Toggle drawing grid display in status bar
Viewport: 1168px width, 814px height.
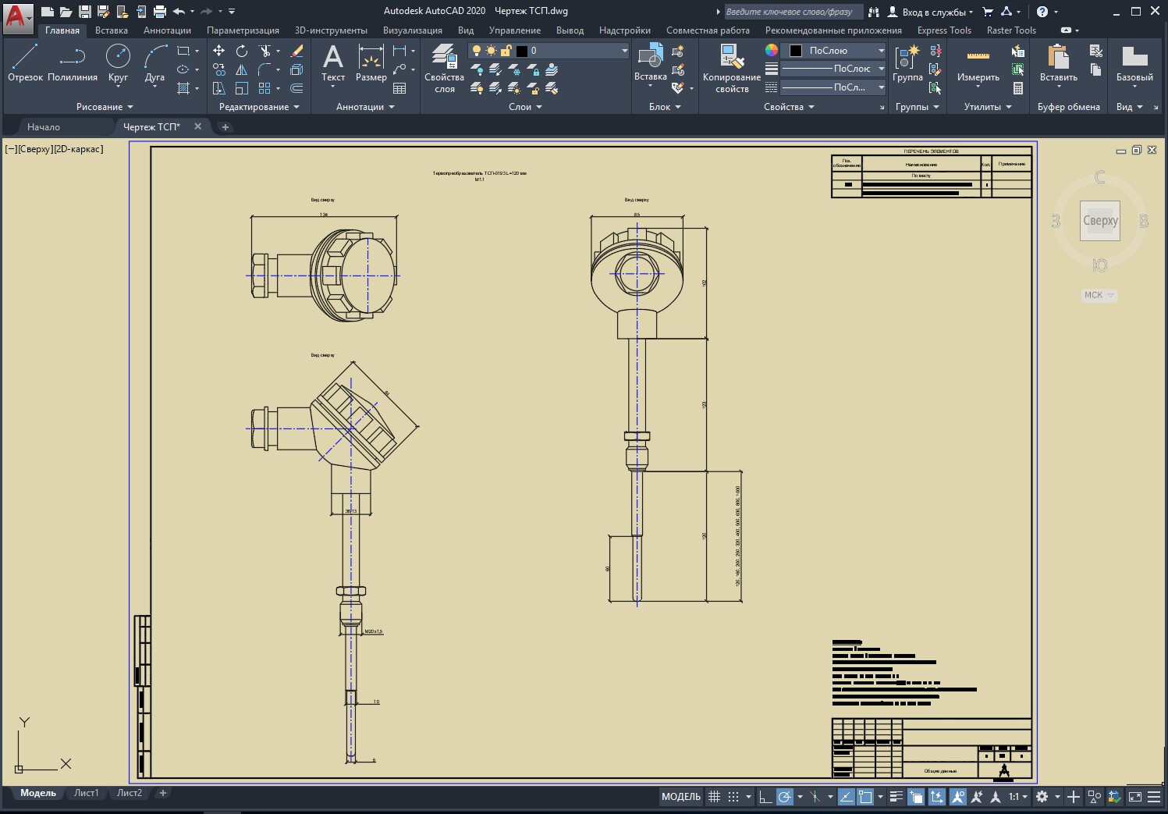(714, 797)
